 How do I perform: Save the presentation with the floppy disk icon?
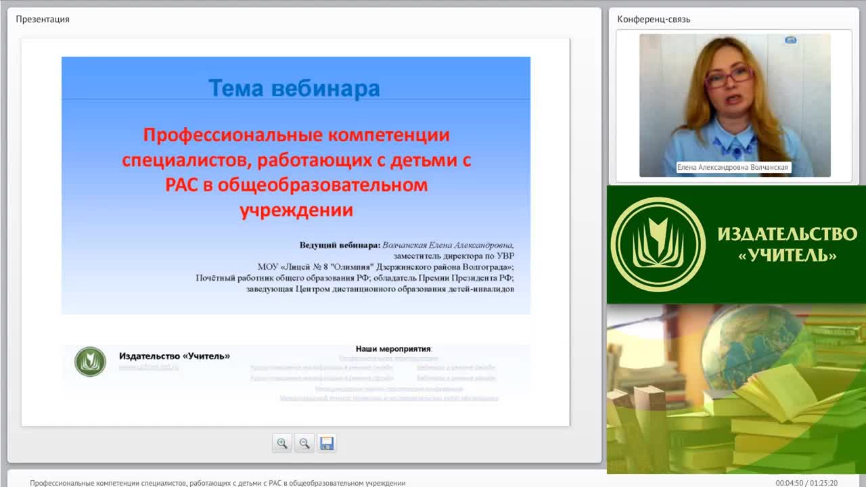tap(327, 444)
